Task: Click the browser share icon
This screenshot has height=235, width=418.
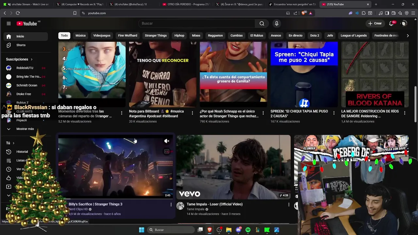Action: [x=296, y=13]
